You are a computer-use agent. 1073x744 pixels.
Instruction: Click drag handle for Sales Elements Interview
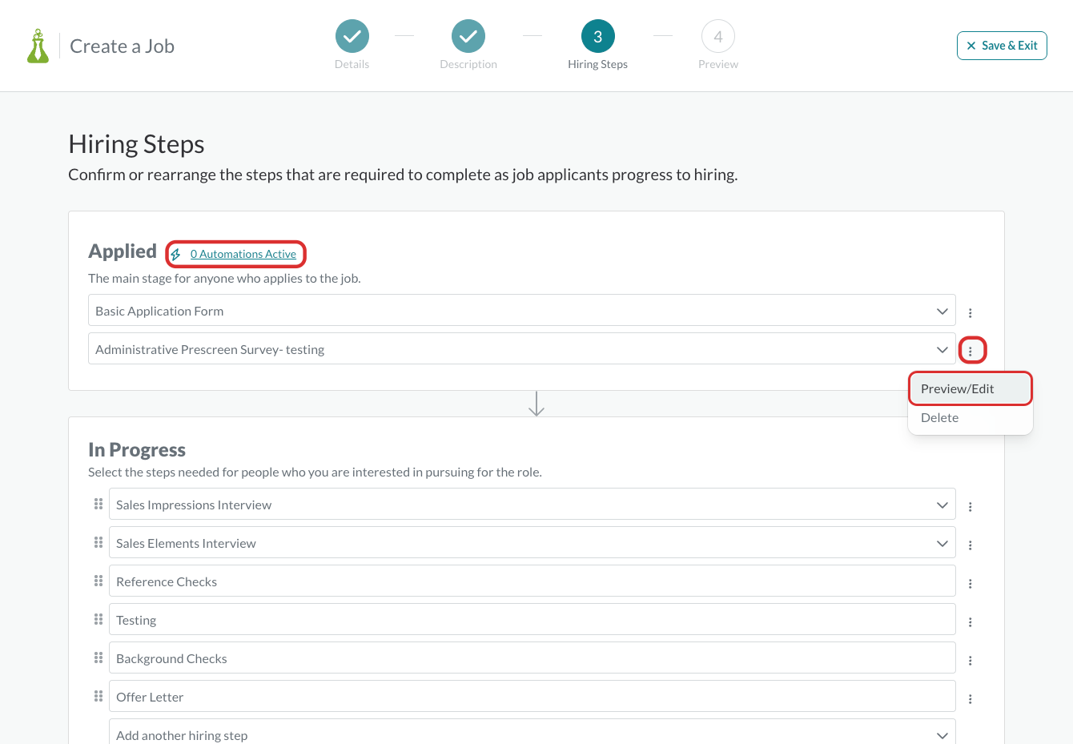98,542
